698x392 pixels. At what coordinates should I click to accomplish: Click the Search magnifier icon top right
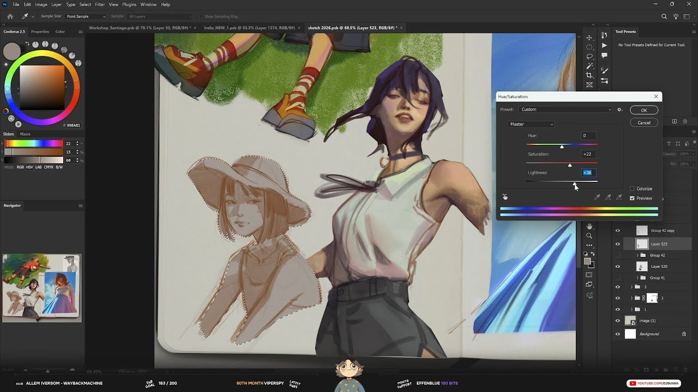click(664, 16)
